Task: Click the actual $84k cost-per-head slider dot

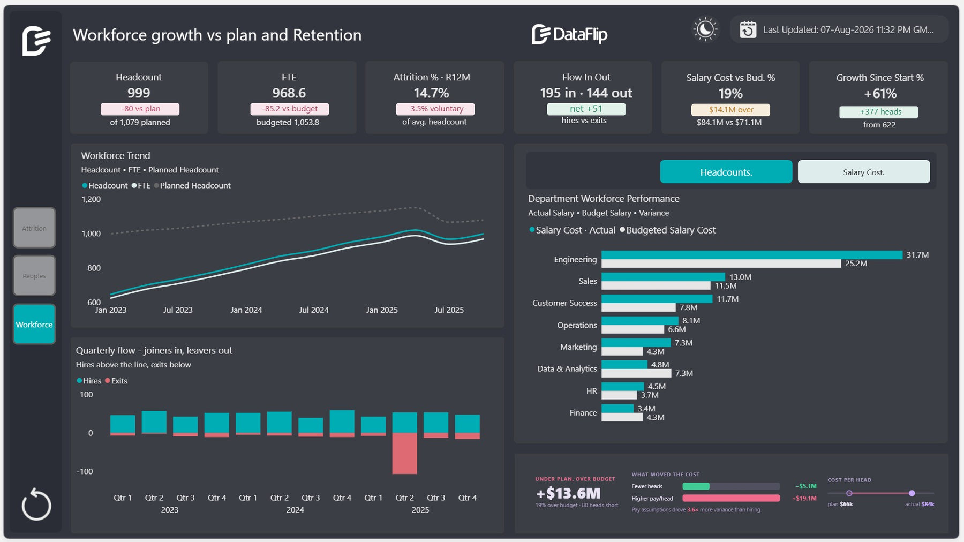Action: click(912, 493)
